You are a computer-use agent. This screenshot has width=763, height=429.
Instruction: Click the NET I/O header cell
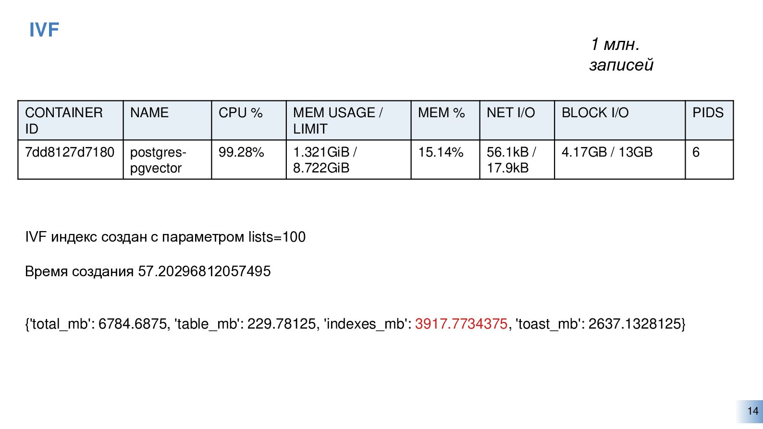point(517,121)
